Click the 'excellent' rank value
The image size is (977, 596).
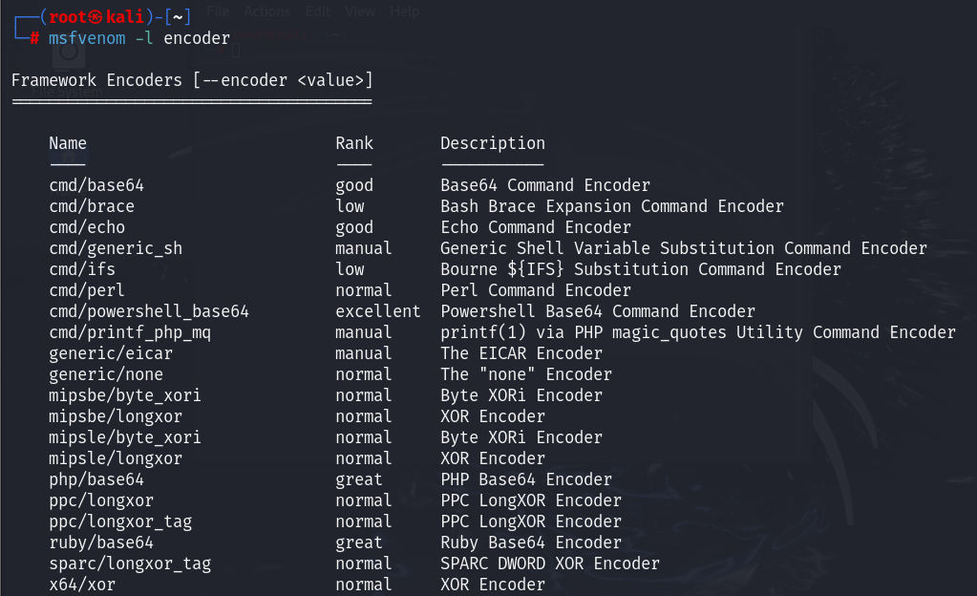[x=377, y=311]
